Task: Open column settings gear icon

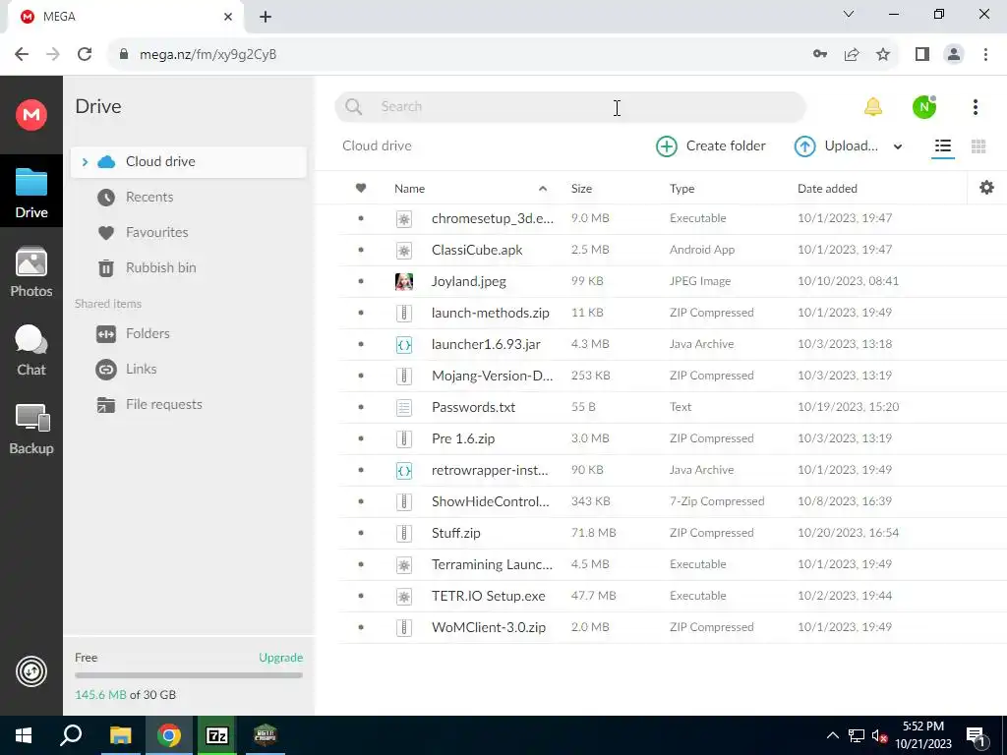Action: [x=986, y=188]
